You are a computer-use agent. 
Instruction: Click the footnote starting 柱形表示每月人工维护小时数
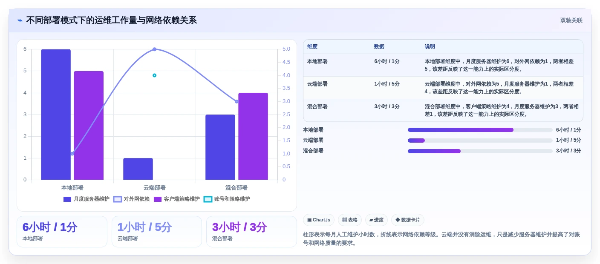click(x=441, y=239)
